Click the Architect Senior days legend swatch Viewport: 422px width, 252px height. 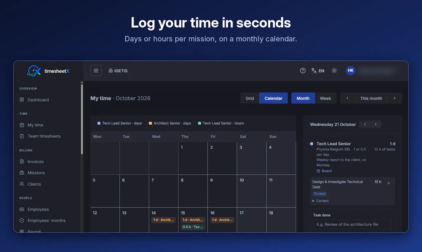pyautogui.click(x=150, y=123)
